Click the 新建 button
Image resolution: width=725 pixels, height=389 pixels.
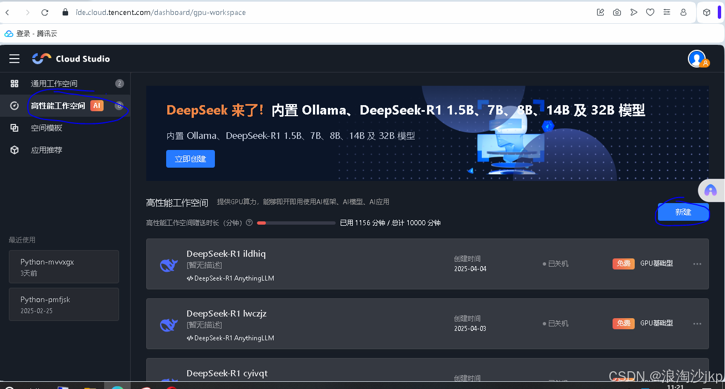[683, 212]
